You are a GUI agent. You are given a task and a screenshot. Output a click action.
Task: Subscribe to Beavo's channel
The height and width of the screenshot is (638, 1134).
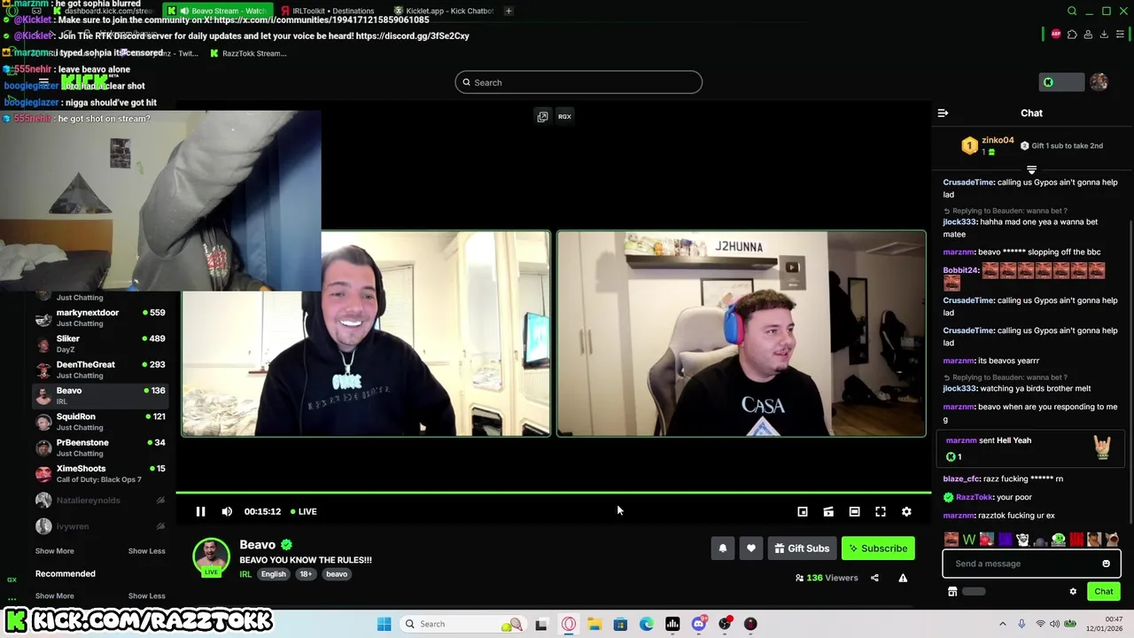[x=878, y=549]
